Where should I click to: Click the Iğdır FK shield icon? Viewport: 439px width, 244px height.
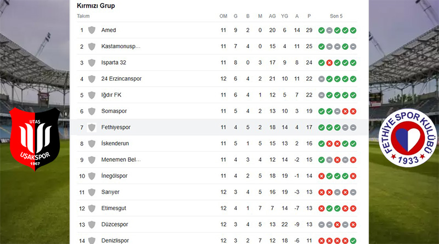coord(92,95)
